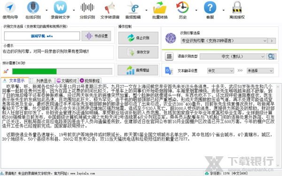Click the 字符数: 1376 status text

click(219, 174)
